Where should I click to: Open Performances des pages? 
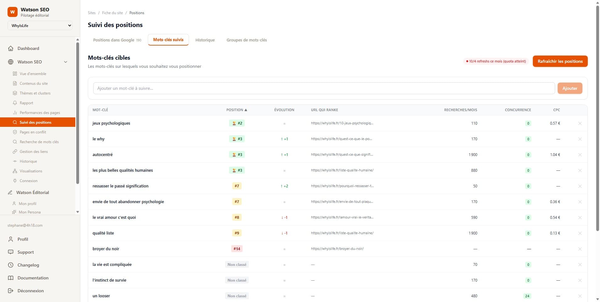[40, 112]
